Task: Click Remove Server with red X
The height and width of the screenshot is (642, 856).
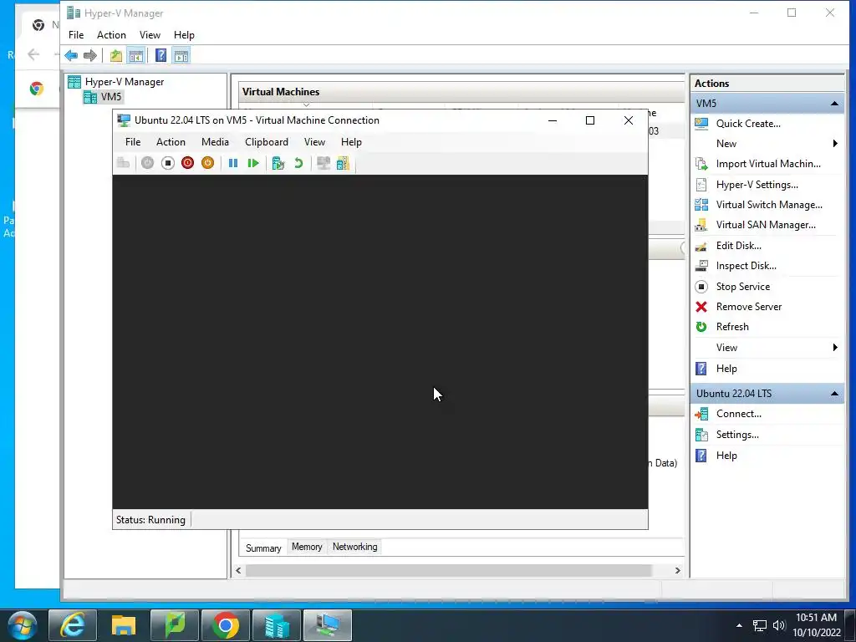Action: pos(748,307)
